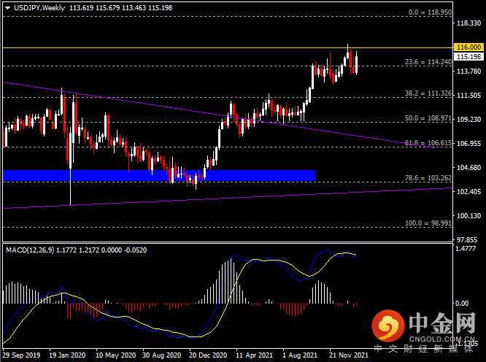Select the blue support zone rectangle
Screen dimensions: 486x362
[x=159, y=175]
